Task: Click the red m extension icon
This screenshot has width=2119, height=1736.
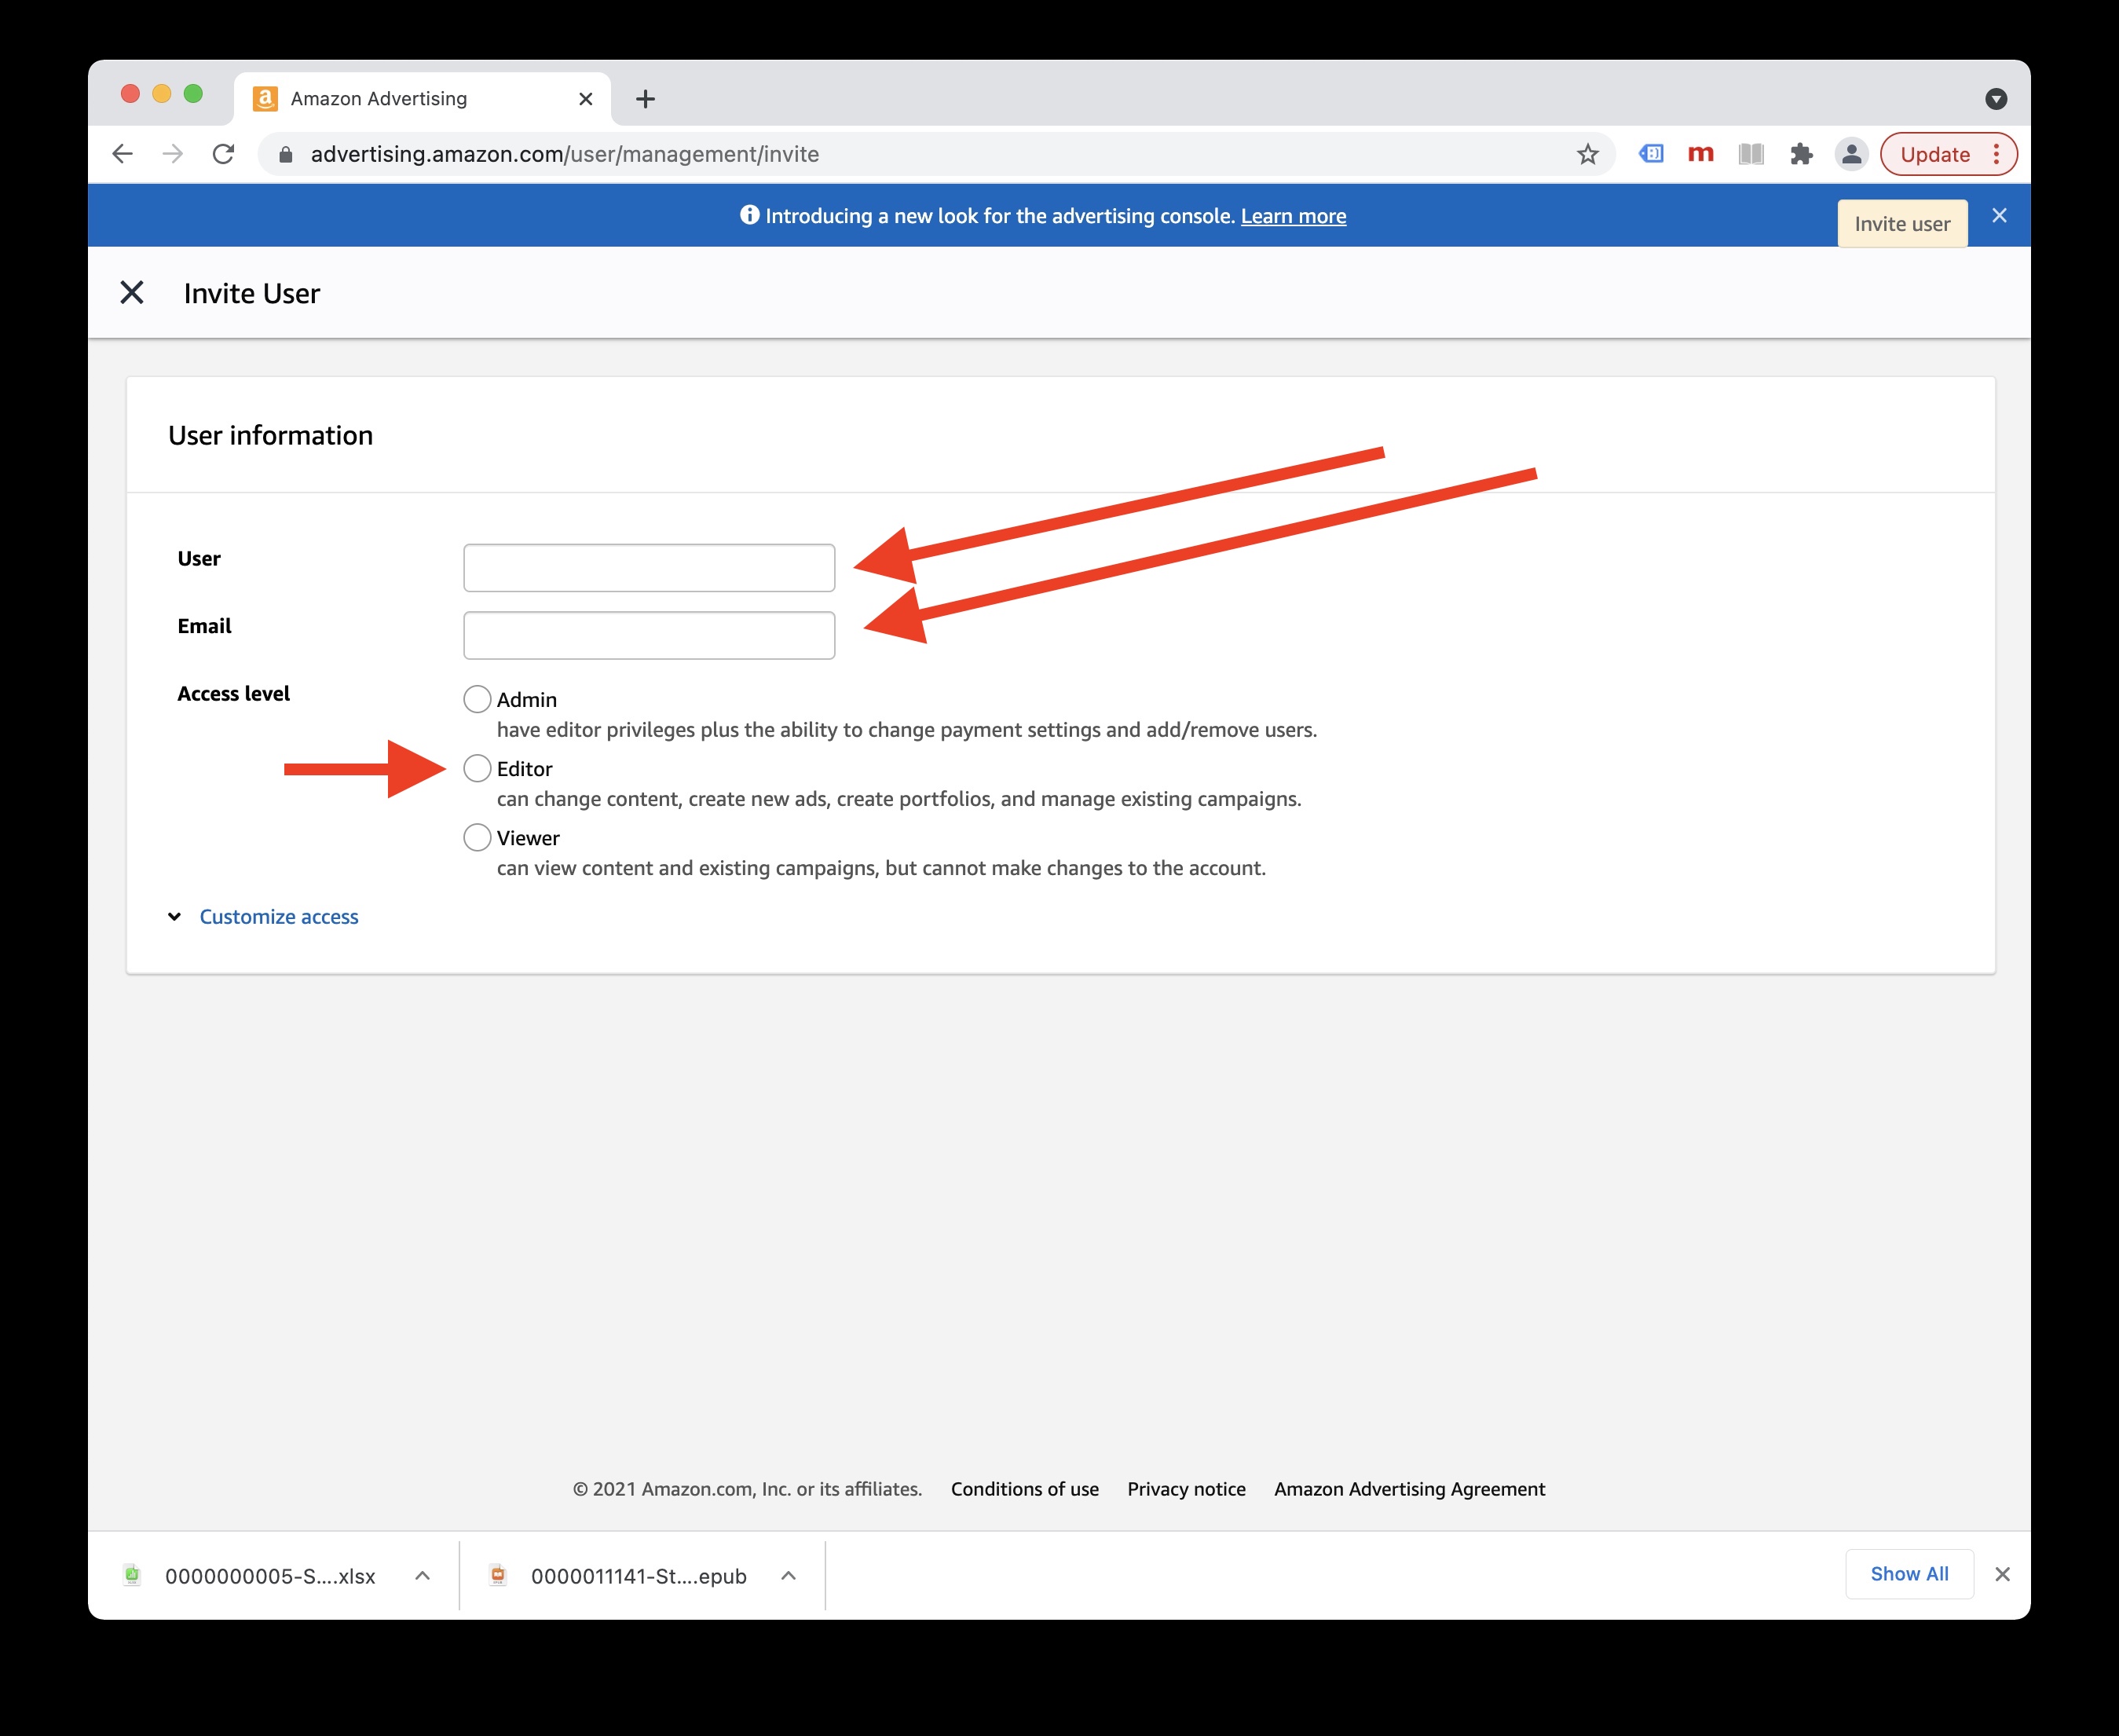Action: (x=1701, y=153)
